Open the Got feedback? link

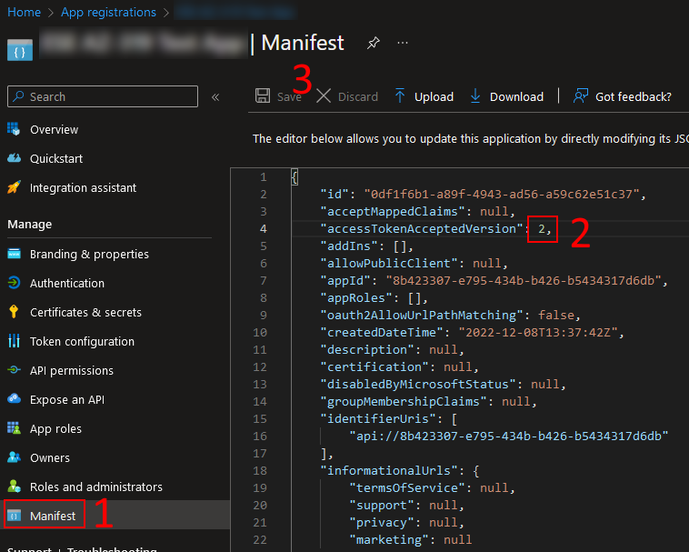click(x=623, y=96)
